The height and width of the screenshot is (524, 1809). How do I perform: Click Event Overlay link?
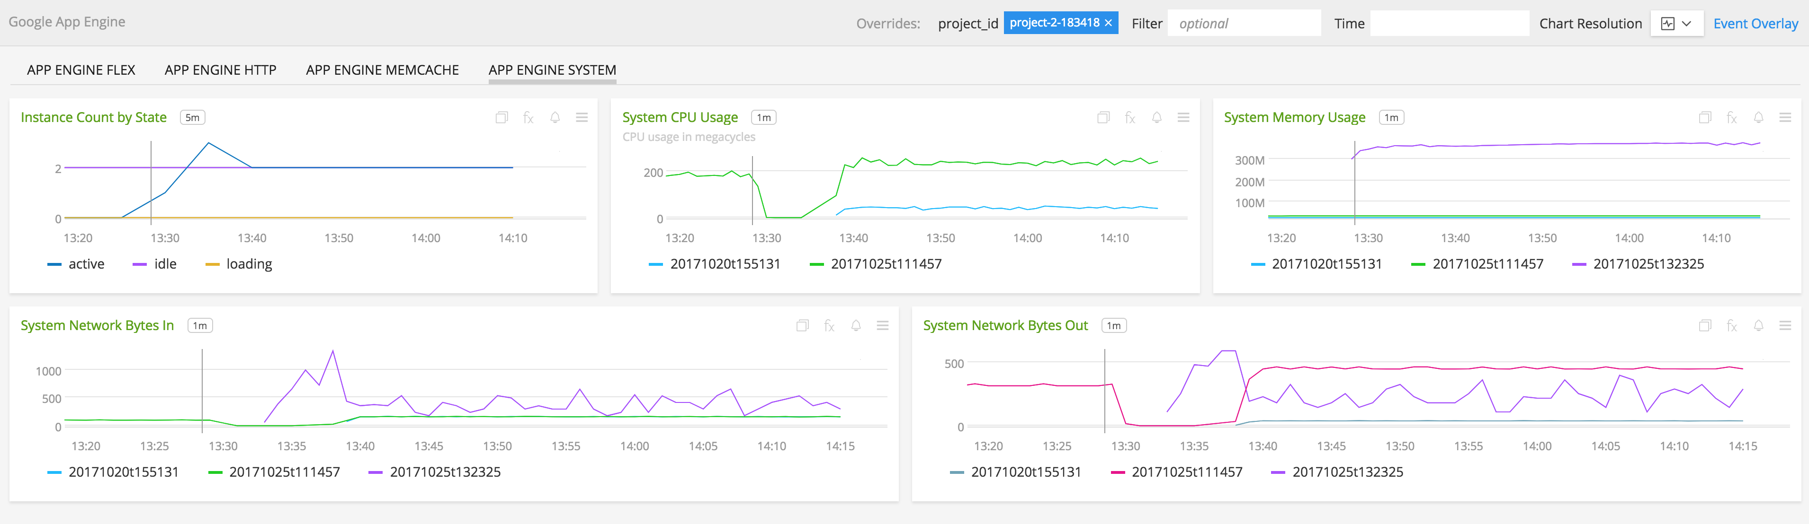click(1755, 23)
